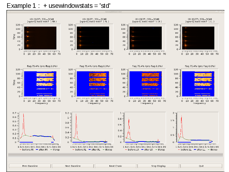Viewport: 229px width, 172px height.
Task: Click the '[spw:0] ea01-ea07 ( LR )' plot title
Action: 147,21
